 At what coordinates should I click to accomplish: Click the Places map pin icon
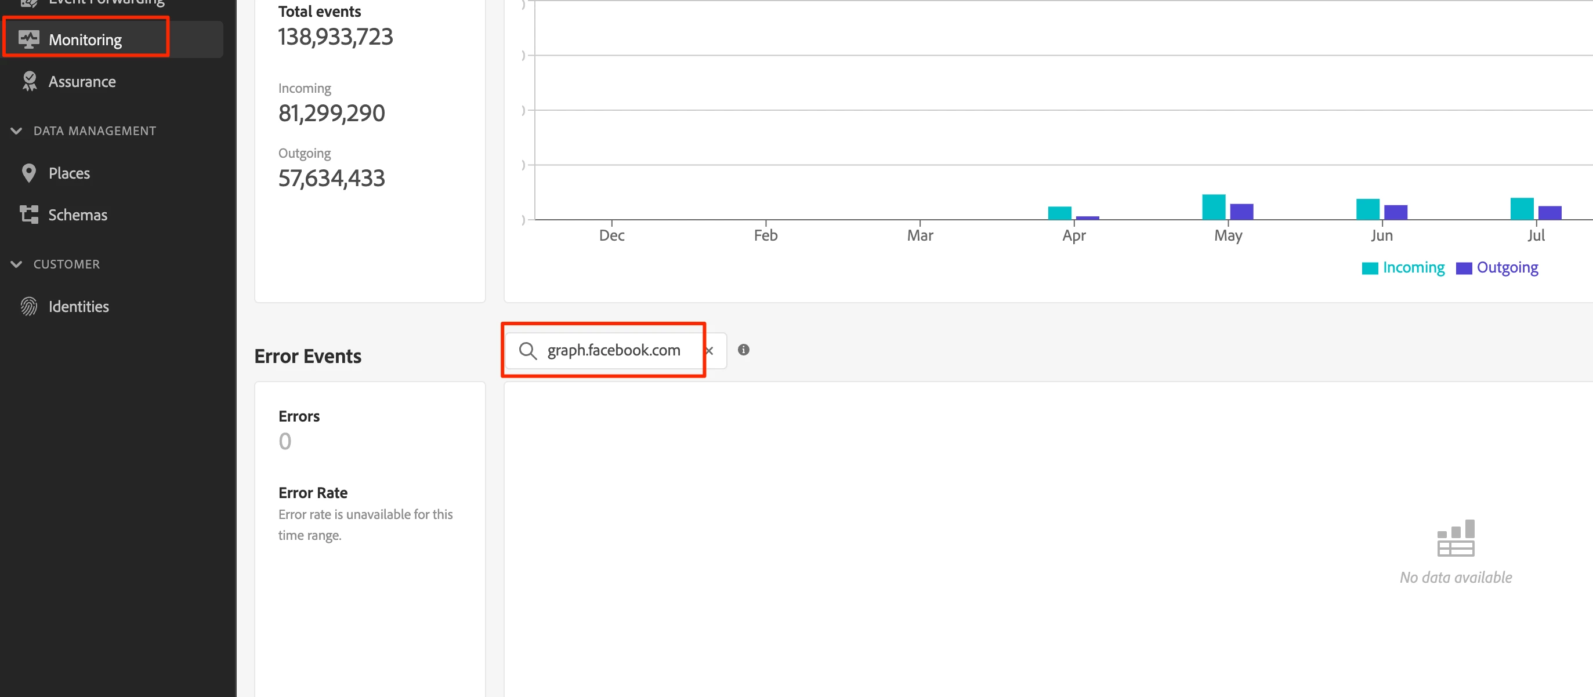pyautogui.click(x=28, y=173)
